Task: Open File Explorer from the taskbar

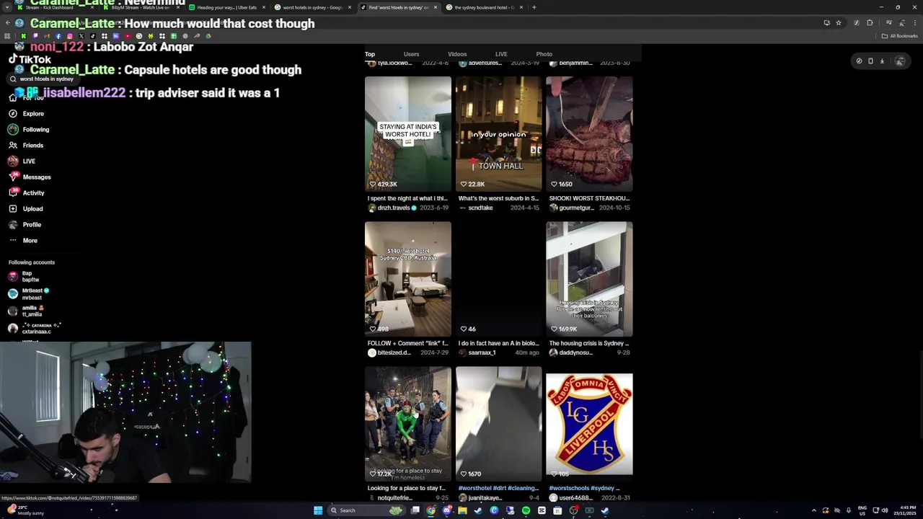Action: (x=462, y=510)
